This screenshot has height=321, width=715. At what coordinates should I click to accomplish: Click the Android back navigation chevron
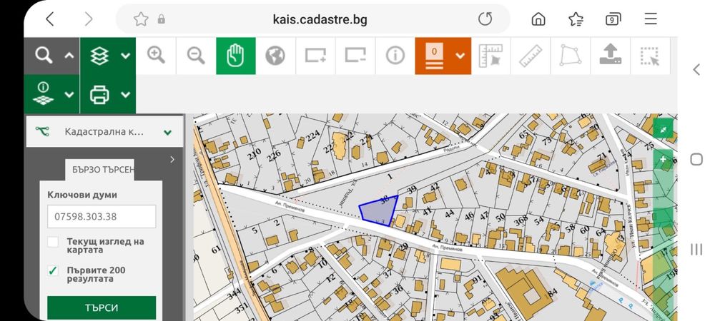[696, 70]
